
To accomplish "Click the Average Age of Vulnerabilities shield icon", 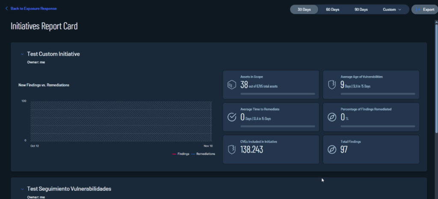I will [x=331, y=85].
